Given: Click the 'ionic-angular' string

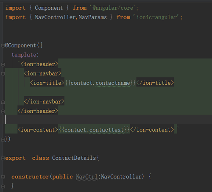Looking at the screenshot, I should [156, 17].
